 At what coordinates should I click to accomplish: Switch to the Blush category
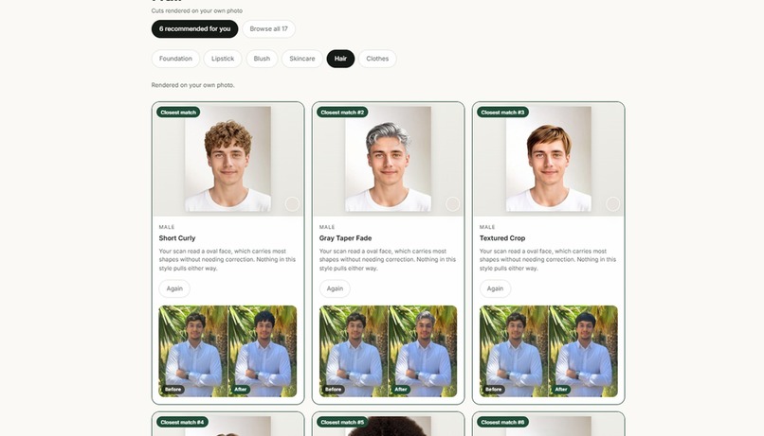[262, 59]
